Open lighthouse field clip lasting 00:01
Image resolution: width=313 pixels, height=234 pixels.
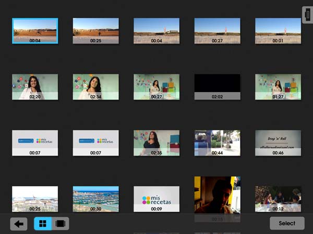[278, 31]
